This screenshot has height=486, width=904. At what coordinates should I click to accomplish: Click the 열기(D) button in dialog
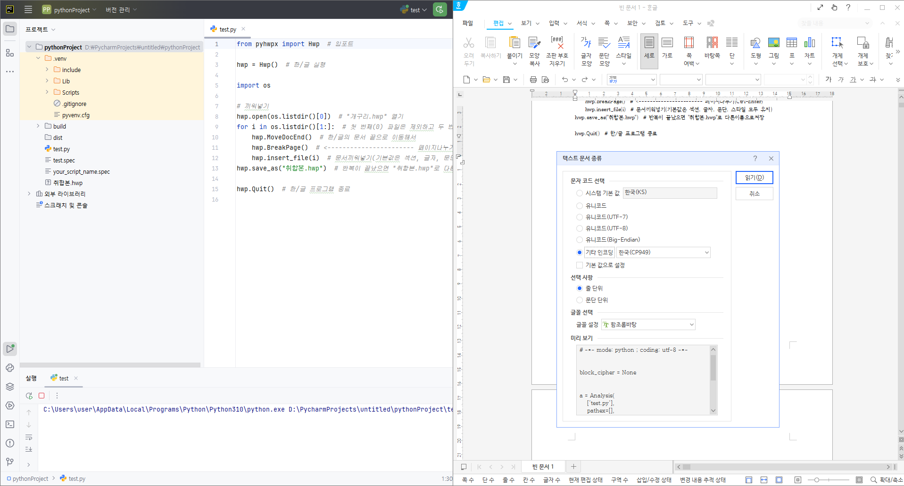tap(754, 178)
